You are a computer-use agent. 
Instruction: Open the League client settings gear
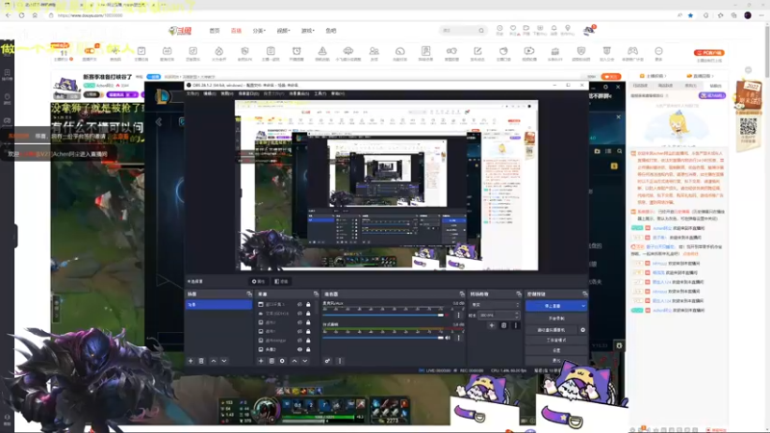[605, 87]
